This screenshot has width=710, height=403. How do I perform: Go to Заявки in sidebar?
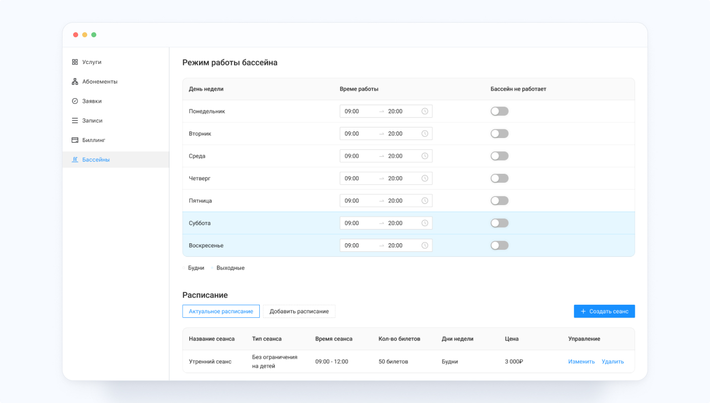click(x=115, y=101)
